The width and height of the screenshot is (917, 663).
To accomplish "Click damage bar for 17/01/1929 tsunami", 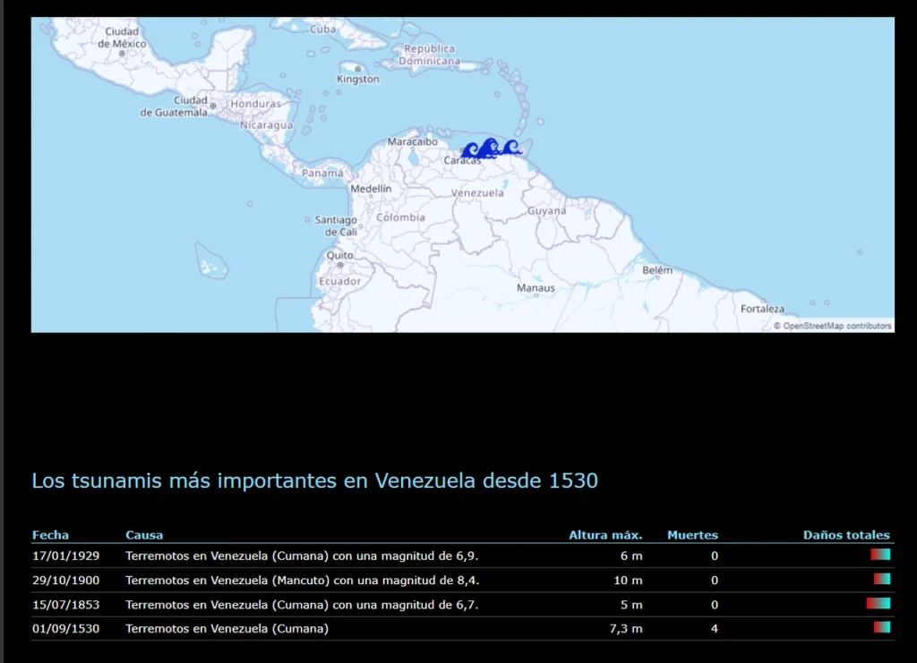I will pos(880,555).
